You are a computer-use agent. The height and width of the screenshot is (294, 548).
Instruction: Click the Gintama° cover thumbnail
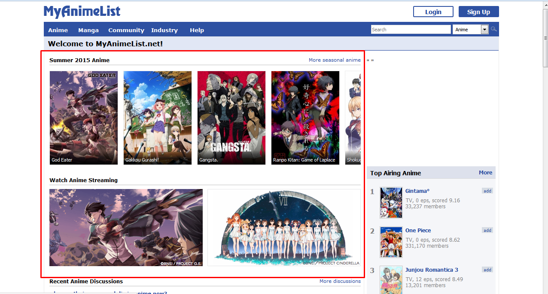pyautogui.click(x=391, y=202)
